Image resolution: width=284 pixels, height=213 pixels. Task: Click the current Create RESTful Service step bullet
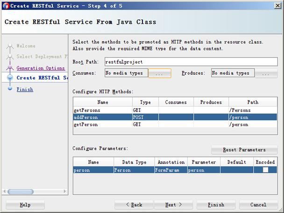(10, 78)
